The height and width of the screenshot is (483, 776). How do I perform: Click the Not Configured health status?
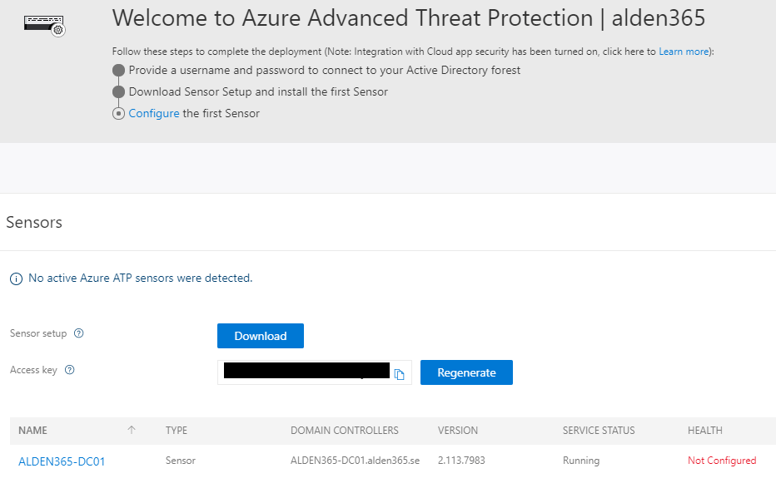point(722,461)
